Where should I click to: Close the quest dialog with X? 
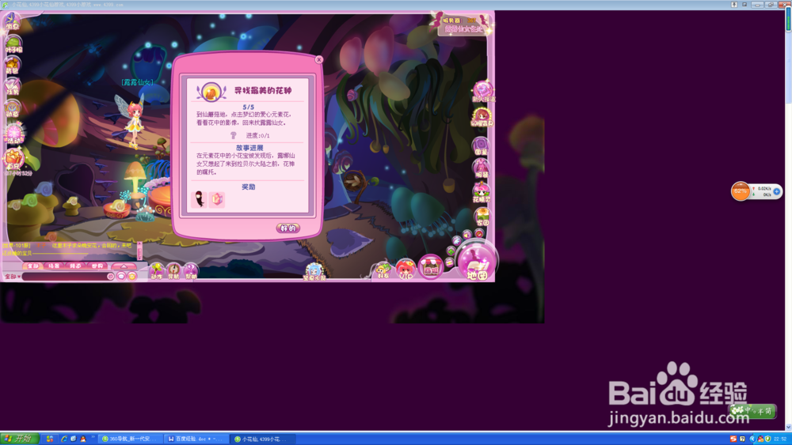tap(318, 59)
